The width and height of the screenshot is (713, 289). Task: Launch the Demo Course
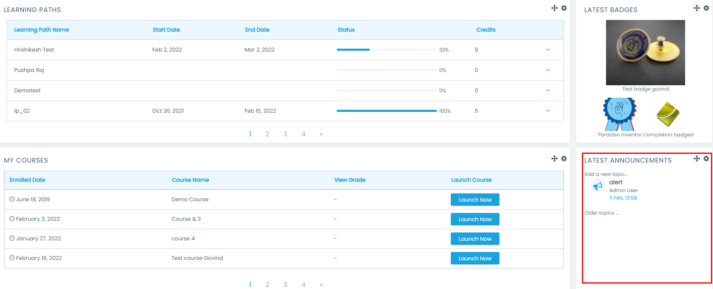click(x=475, y=200)
